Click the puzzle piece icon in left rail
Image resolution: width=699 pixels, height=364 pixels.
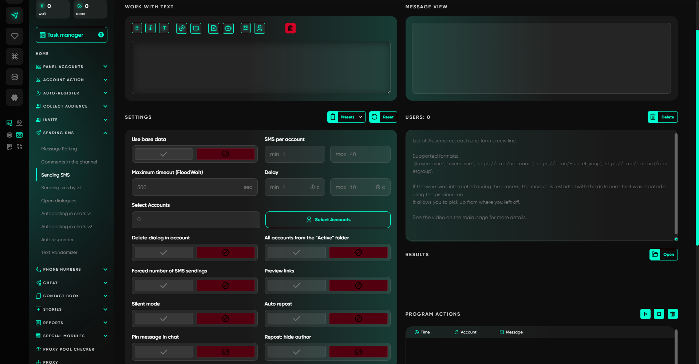coord(15,97)
